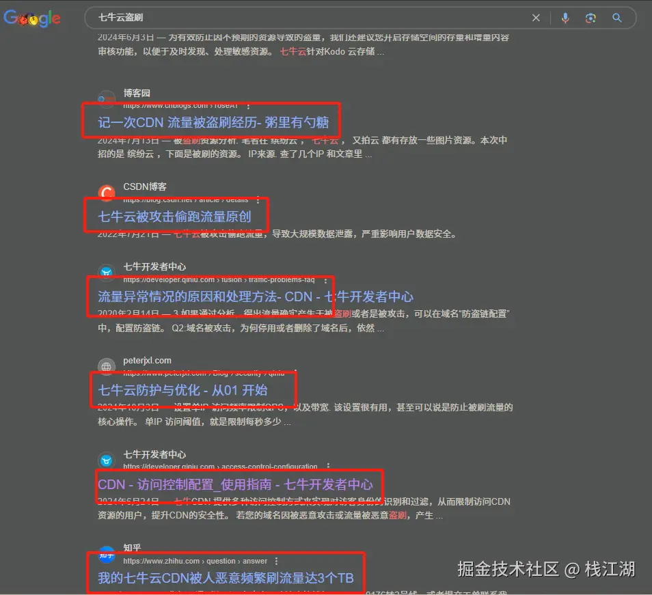Image resolution: width=652 pixels, height=595 pixels.
Task: Click the developer.qiniu.com access-control-configuration URL
Action: coord(220,467)
